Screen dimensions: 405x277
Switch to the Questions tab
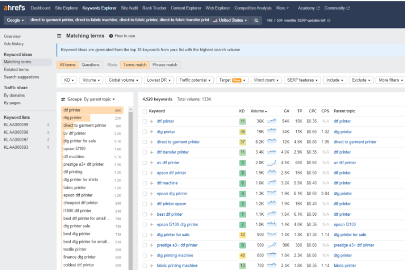coord(90,65)
